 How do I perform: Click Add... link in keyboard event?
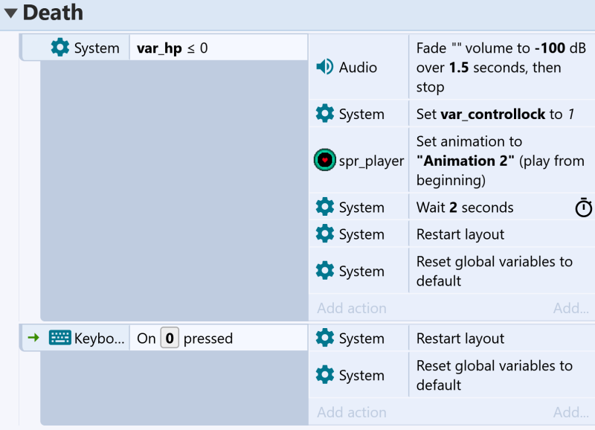[570, 412]
